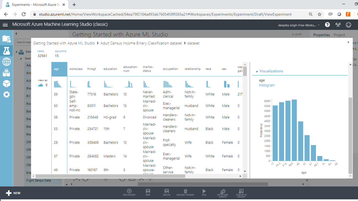The width and height of the screenshot is (358, 201).
Task: Go back in the browser
Action: click(x=6, y=14)
